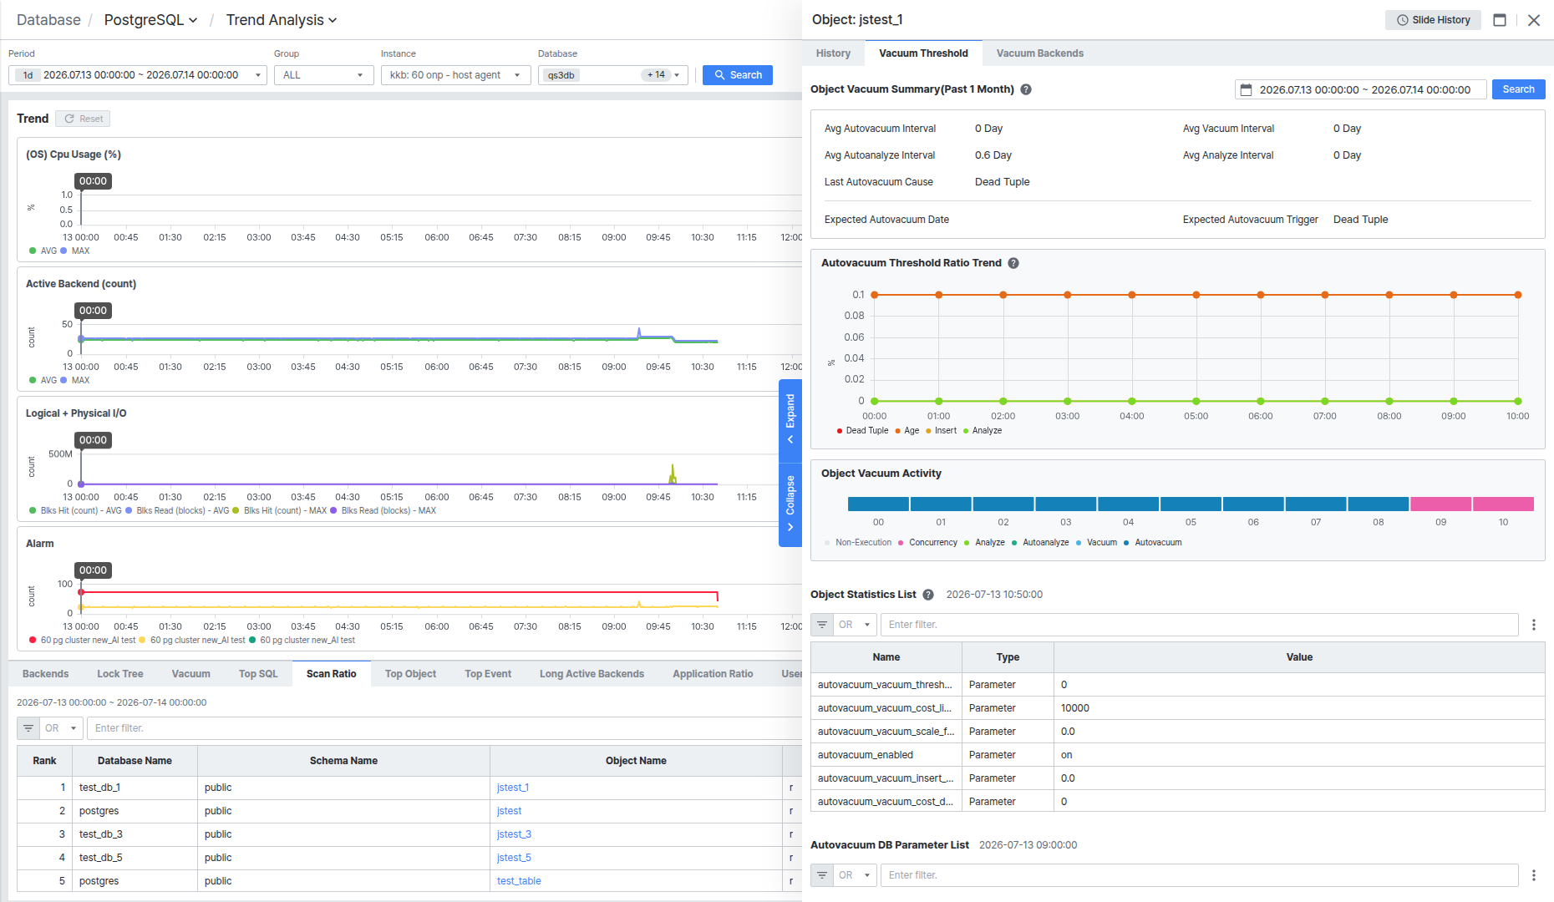Click pink 09 segment in Vacuum Activity
Viewport: 1554px width, 902px height.
coord(1440,504)
